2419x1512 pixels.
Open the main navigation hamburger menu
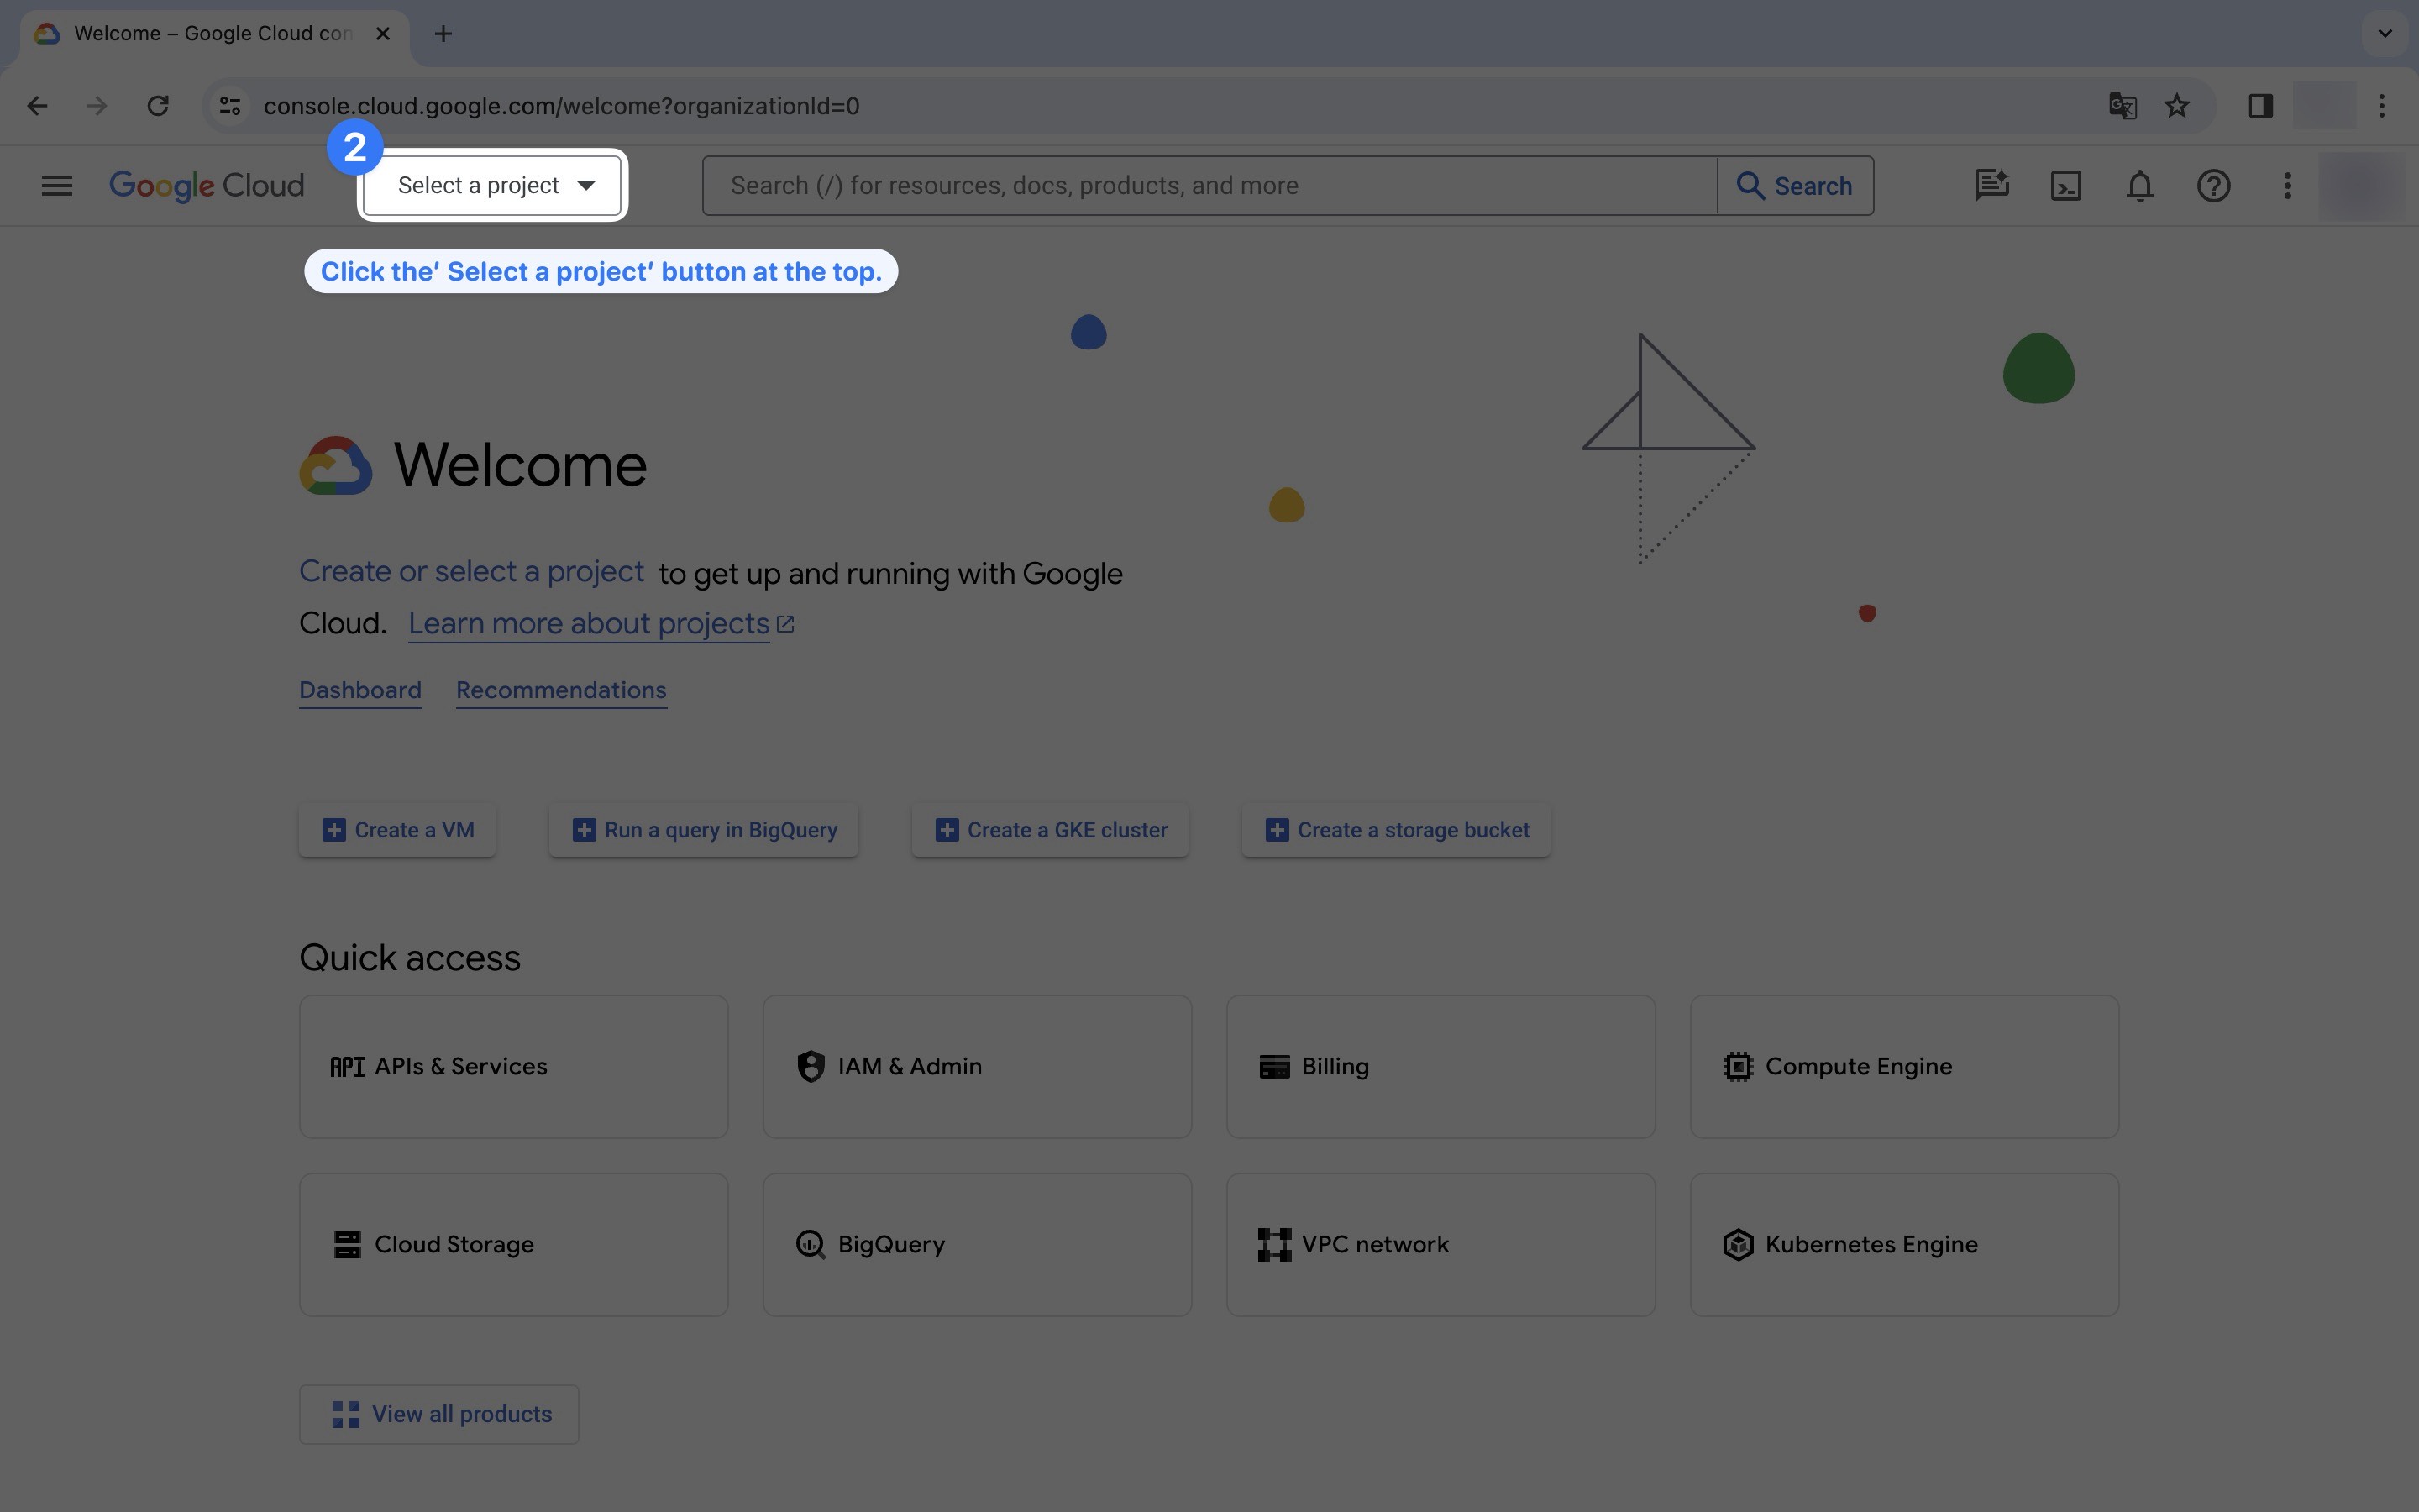pyautogui.click(x=57, y=186)
